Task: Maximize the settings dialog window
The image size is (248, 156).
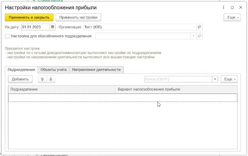Action: (x=232, y=8)
